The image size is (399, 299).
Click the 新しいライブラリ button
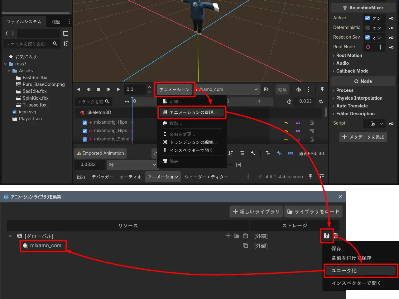point(256,212)
